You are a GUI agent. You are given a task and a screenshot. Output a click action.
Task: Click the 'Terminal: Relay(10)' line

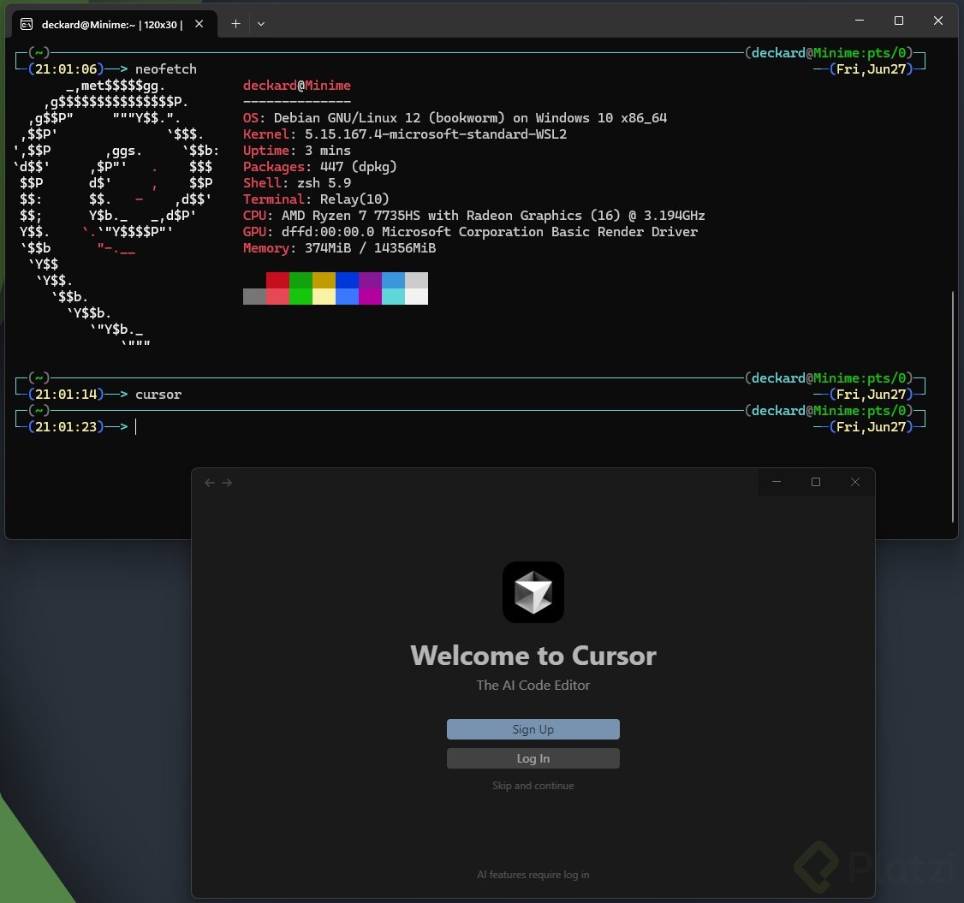pos(316,199)
